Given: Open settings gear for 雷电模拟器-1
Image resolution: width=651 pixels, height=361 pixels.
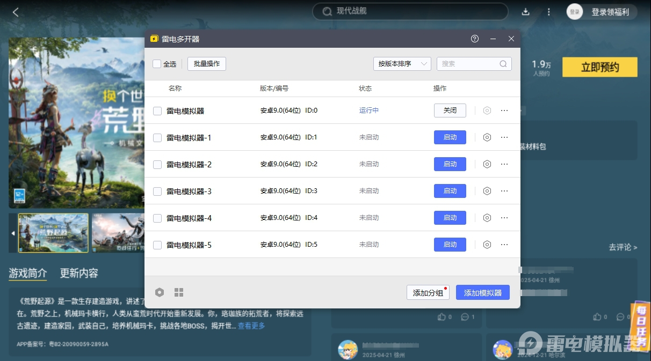Looking at the screenshot, I should (487, 137).
